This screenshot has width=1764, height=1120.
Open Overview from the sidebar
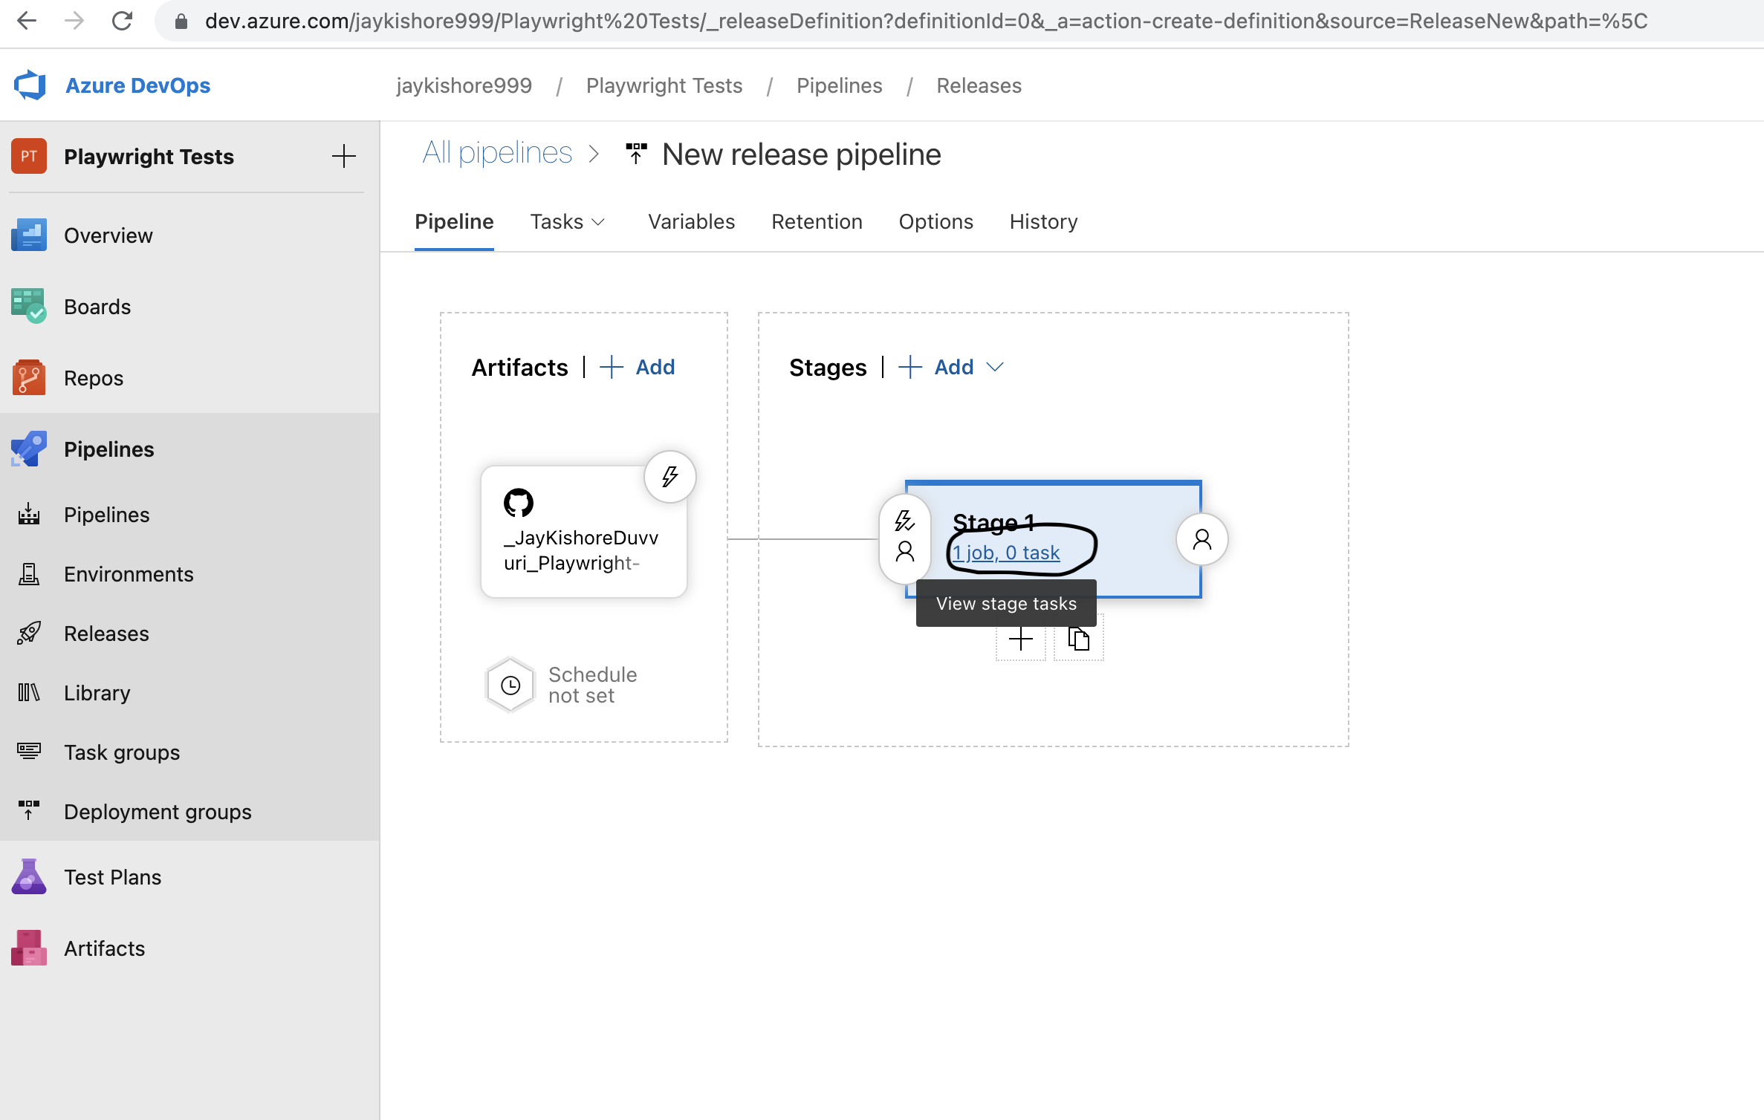[189, 235]
